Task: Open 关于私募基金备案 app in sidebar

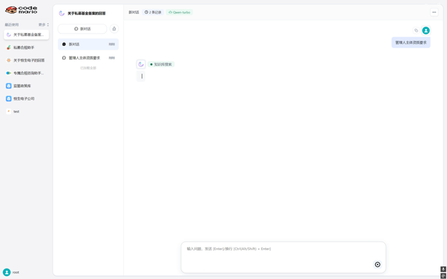Action: coord(26,35)
